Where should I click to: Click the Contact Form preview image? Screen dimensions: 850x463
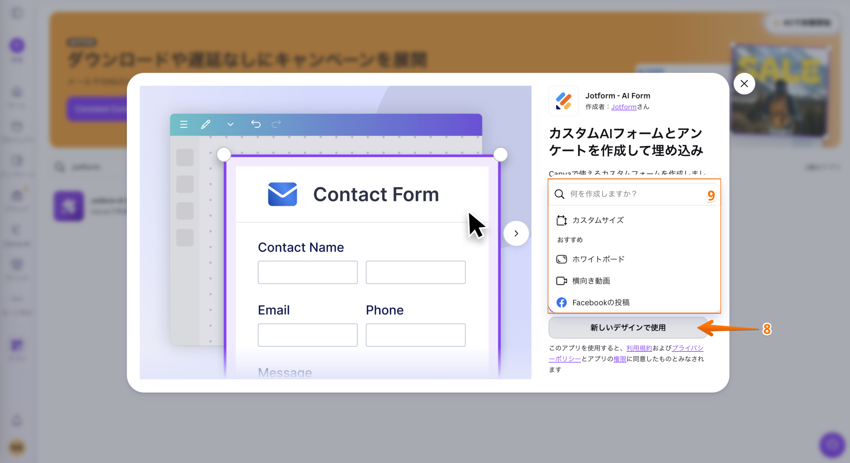click(x=335, y=232)
